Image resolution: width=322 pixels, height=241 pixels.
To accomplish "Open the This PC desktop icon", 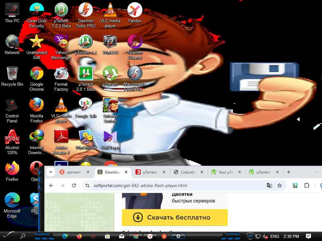I will click(12, 13).
